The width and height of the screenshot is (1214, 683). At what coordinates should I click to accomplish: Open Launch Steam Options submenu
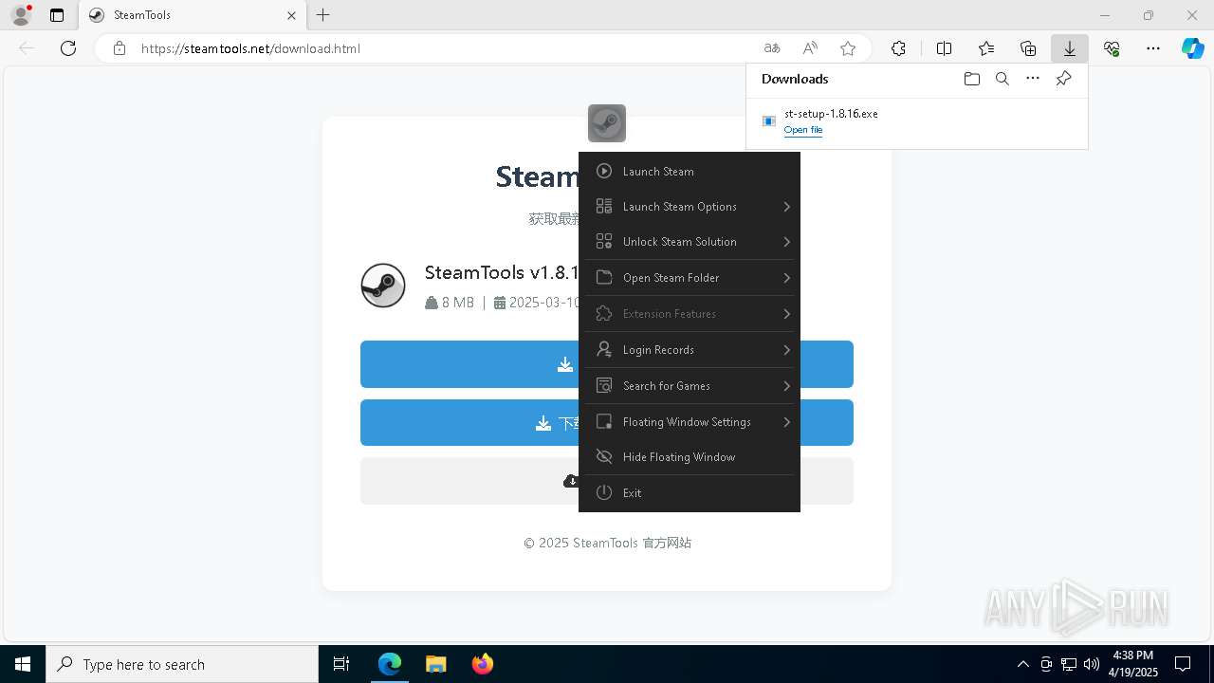690,207
